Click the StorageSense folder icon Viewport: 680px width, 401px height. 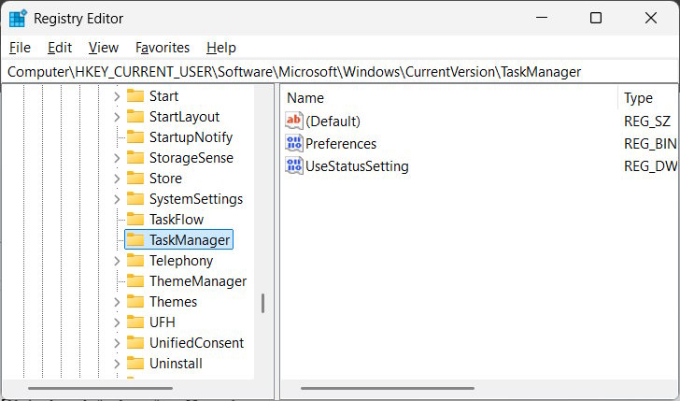click(135, 158)
